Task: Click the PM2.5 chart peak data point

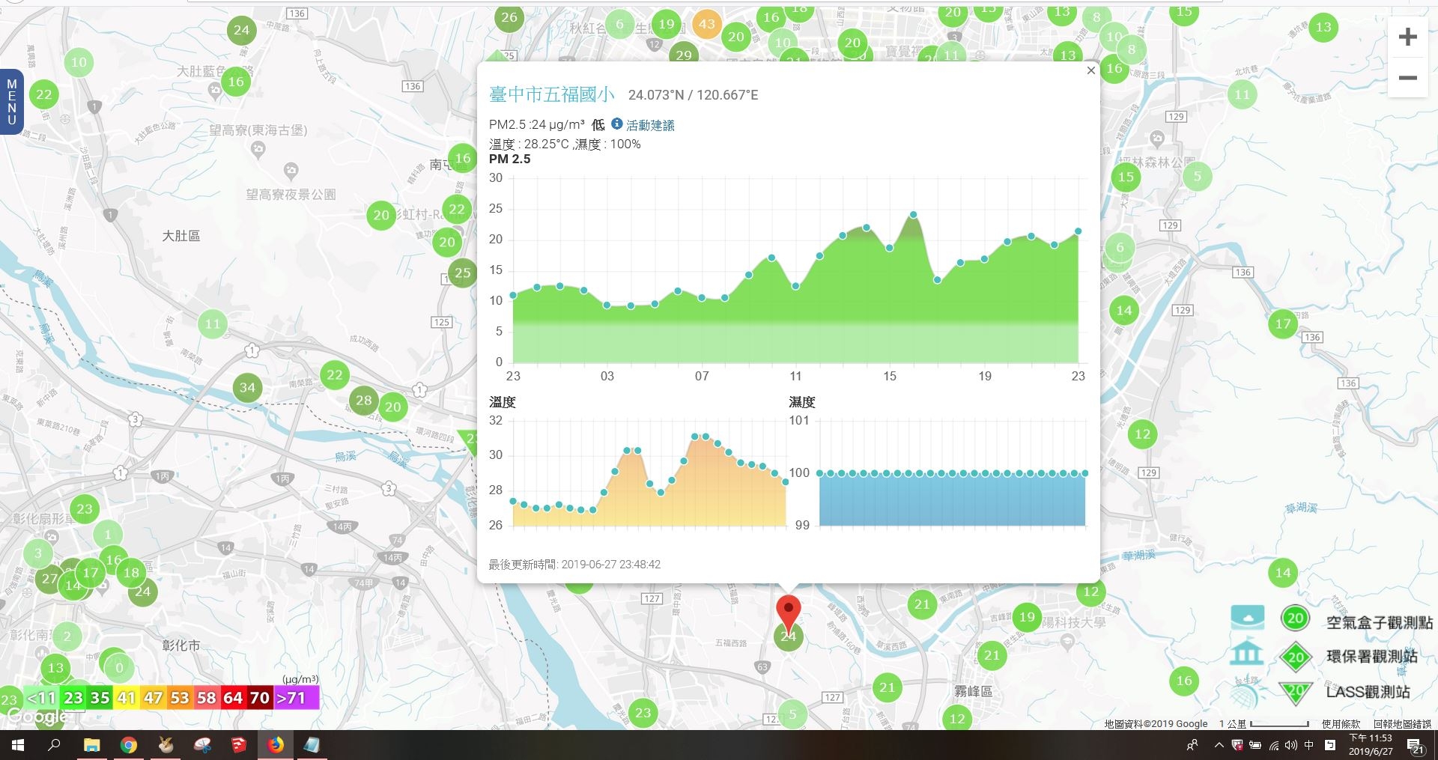Action: pos(913,215)
